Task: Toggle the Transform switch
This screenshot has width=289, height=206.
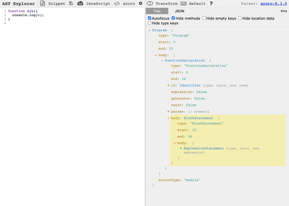Action: point(150,3)
